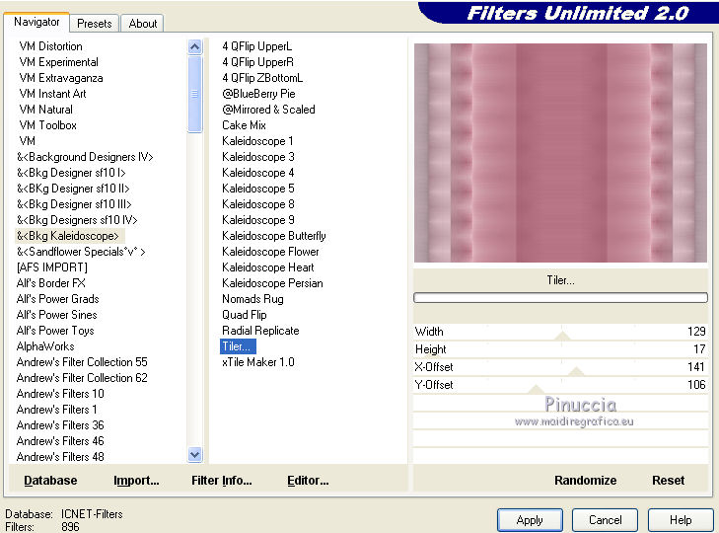The image size is (719, 533).
Task: Select @Mirrored & Scaled filter
Action: pyautogui.click(x=268, y=110)
